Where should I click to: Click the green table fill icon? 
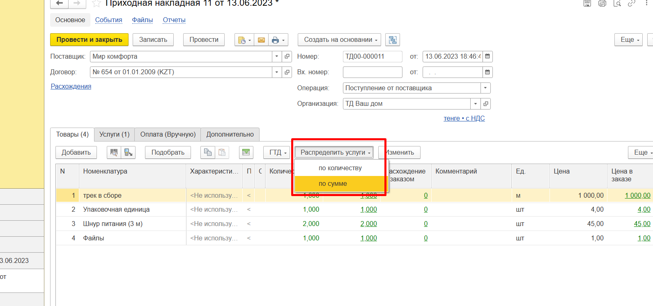click(246, 153)
